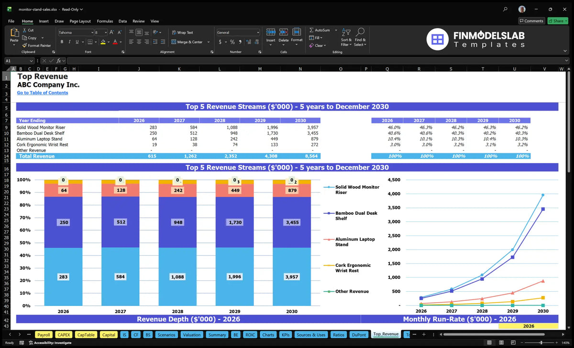Open fill color dropdown arrow

coord(108,42)
